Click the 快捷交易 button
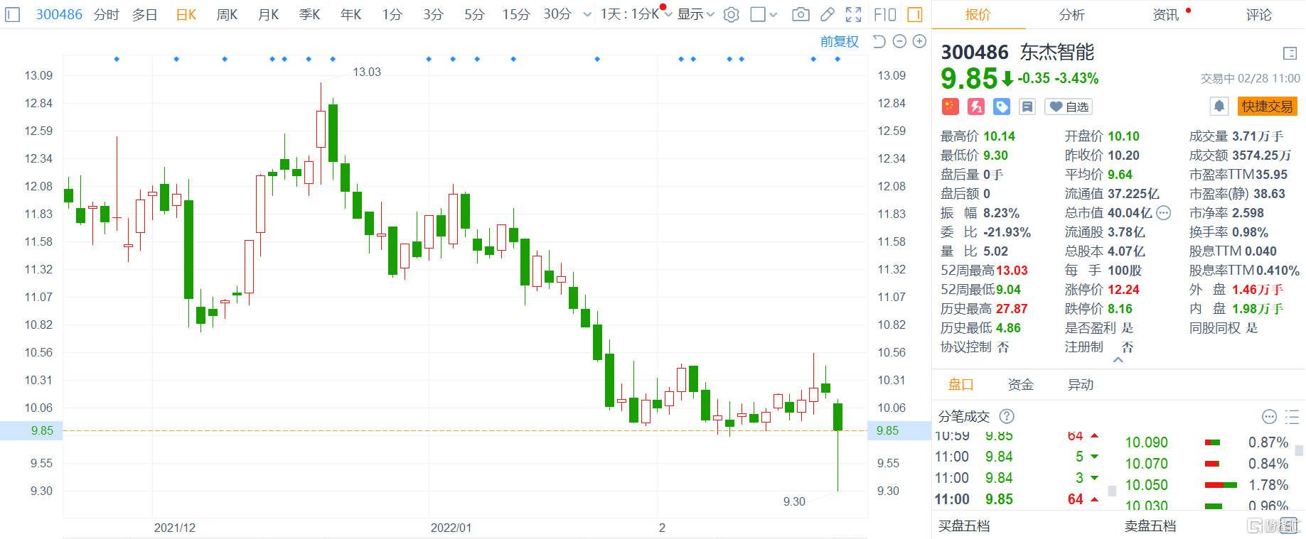The image size is (1306, 539). coord(1267,107)
